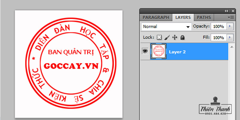This screenshot has width=240, height=120.
Task: Click the layers list scroll-up arrow
Action: (x=232, y=47)
